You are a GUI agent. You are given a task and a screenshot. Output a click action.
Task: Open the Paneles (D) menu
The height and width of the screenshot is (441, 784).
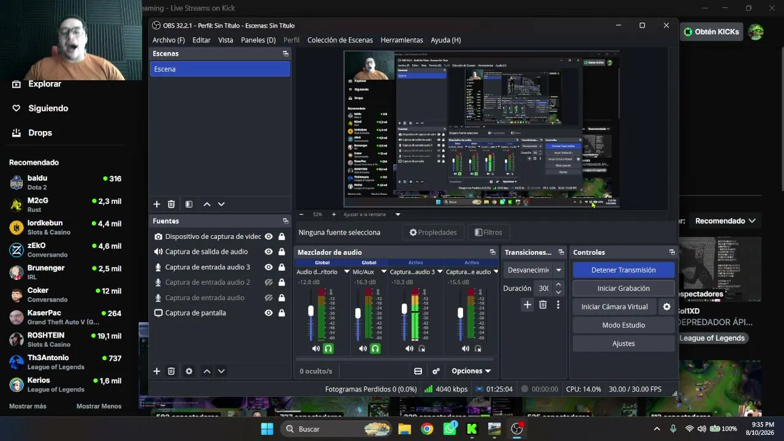(x=258, y=40)
